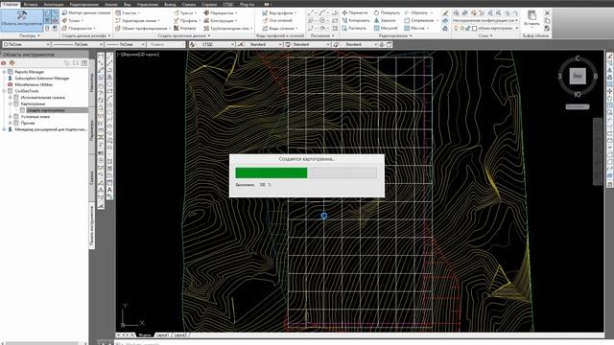Image resolution: width=614 pixels, height=345 pixels.
Task: Open the Перекрестки intersections tool
Action: pyautogui.click(x=221, y=12)
